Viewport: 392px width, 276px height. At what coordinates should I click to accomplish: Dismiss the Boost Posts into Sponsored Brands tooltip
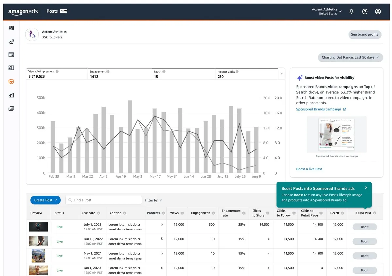tap(366, 188)
